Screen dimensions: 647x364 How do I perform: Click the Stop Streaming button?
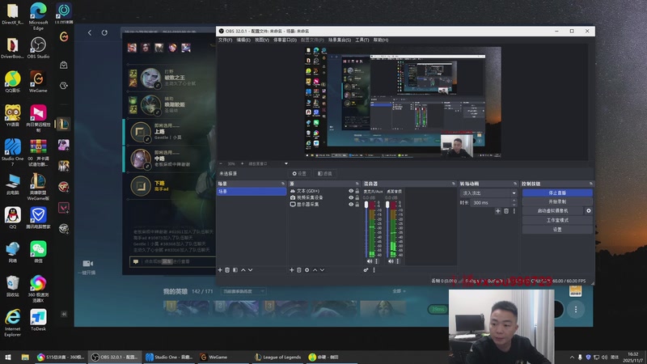click(x=557, y=193)
